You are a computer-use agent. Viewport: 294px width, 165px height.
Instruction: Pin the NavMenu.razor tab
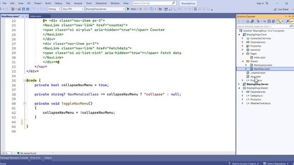point(23,16)
